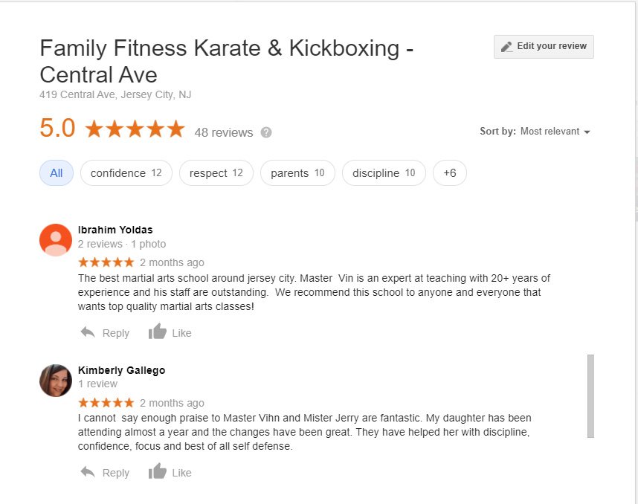Viewport: 638px width, 504px height.
Task: Click the help question mark next to 48 reviews
Action: pos(266,132)
